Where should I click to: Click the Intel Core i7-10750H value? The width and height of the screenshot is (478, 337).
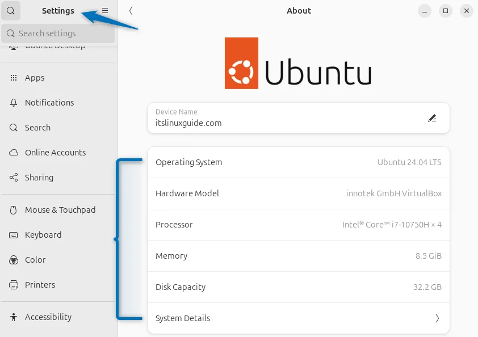tap(392, 225)
